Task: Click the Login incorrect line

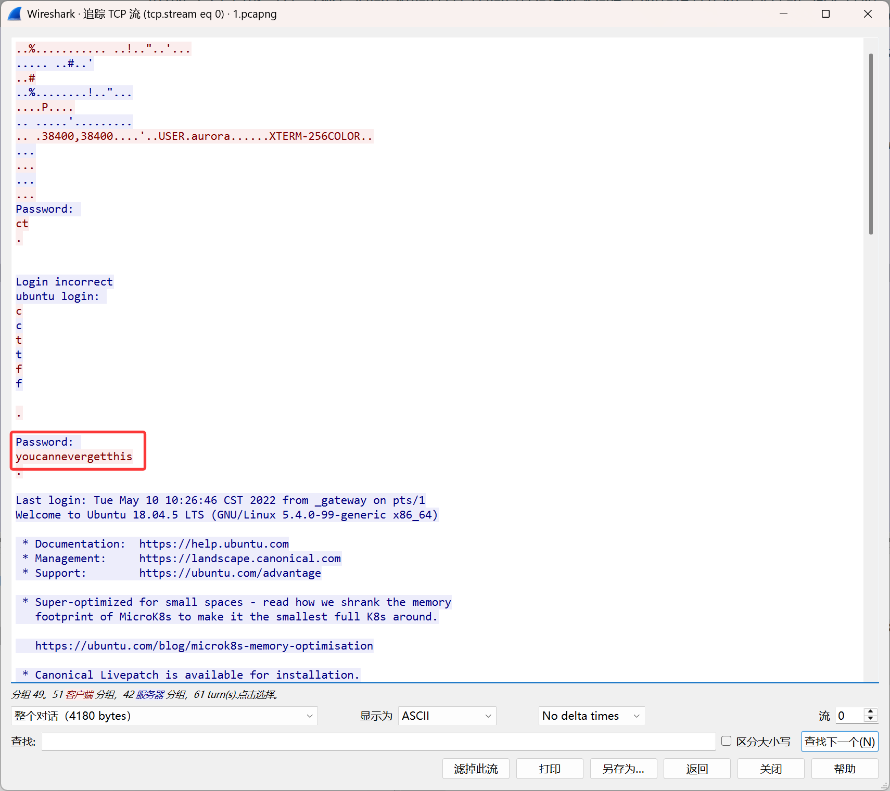Action: point(64,282)
